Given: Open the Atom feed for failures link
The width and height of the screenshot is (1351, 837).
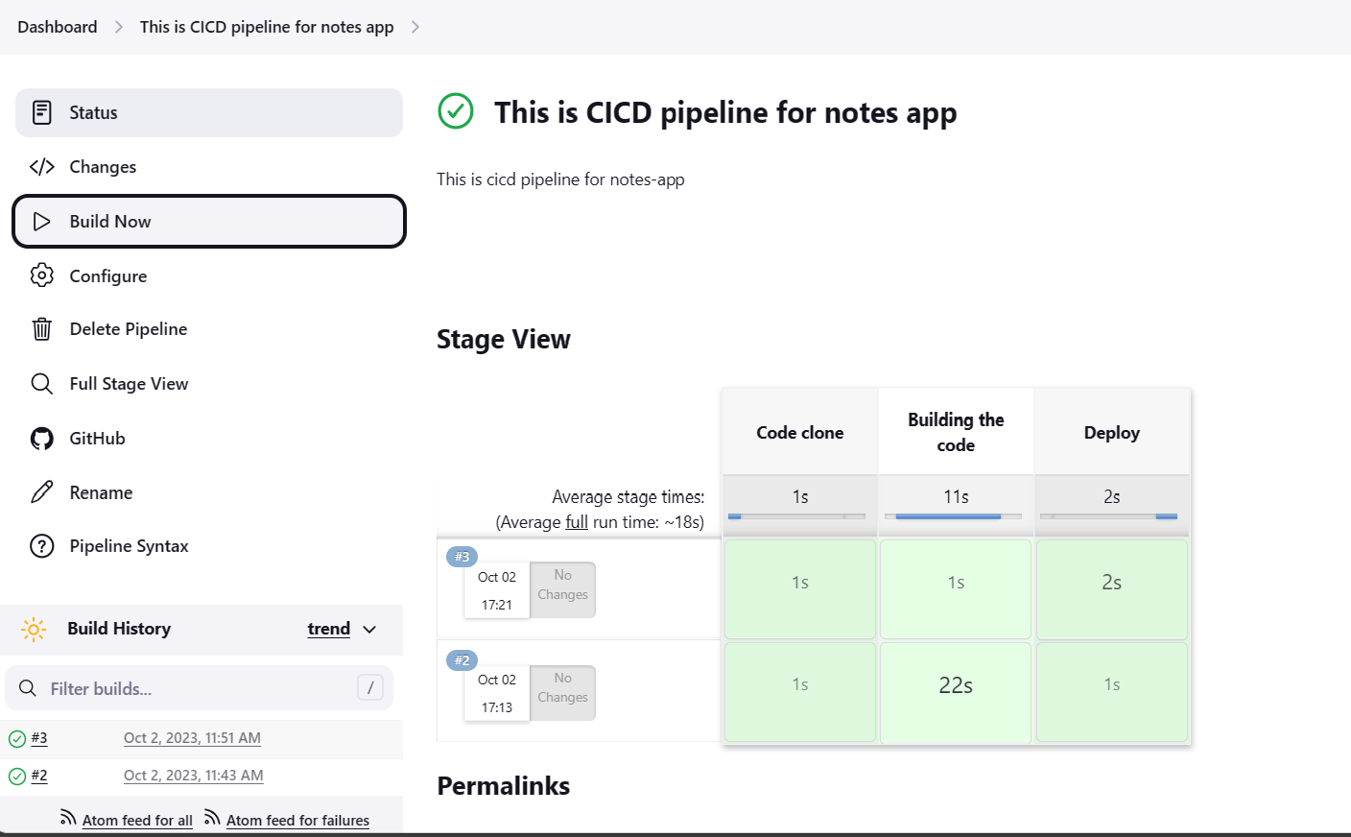Looking at the screenshot, I should click(x=297, y=821).
